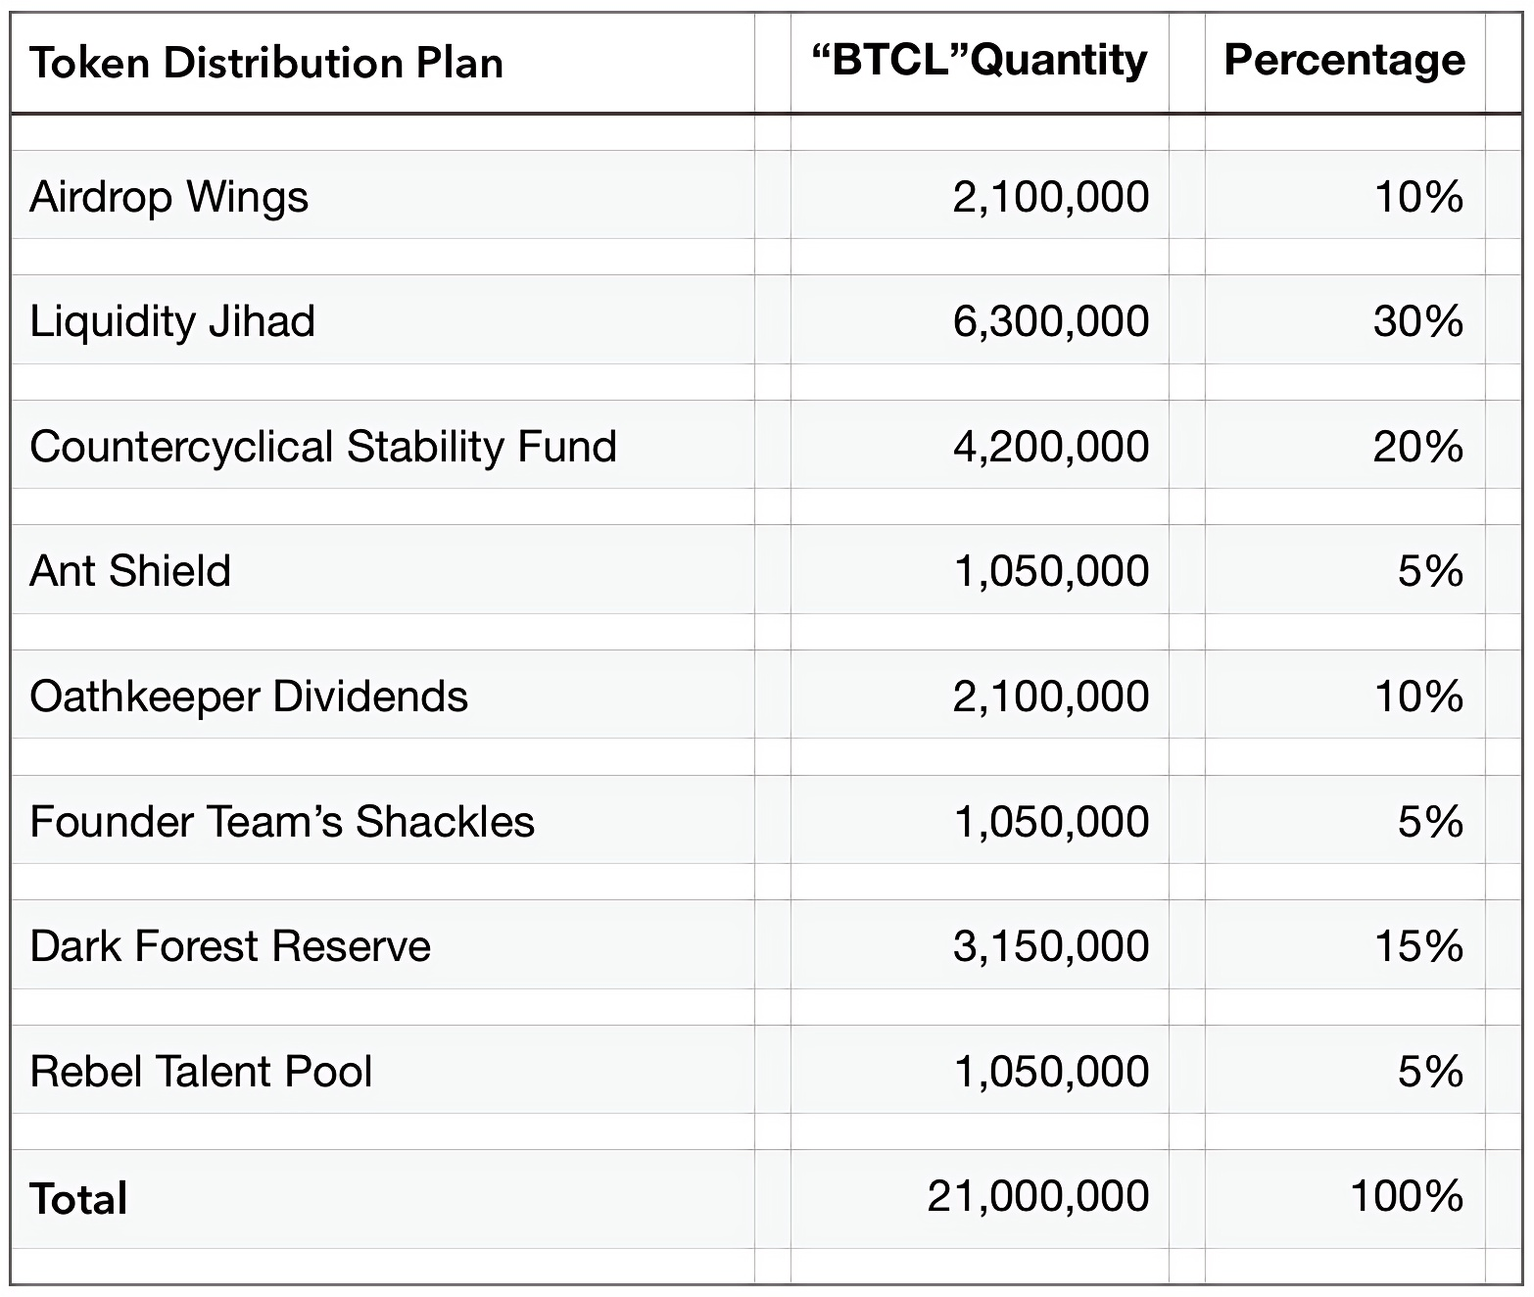The width and height of the screenshot is (1534, 1297).
Task: Select the 4,200,000 quantity cell
Action: 1051,447
